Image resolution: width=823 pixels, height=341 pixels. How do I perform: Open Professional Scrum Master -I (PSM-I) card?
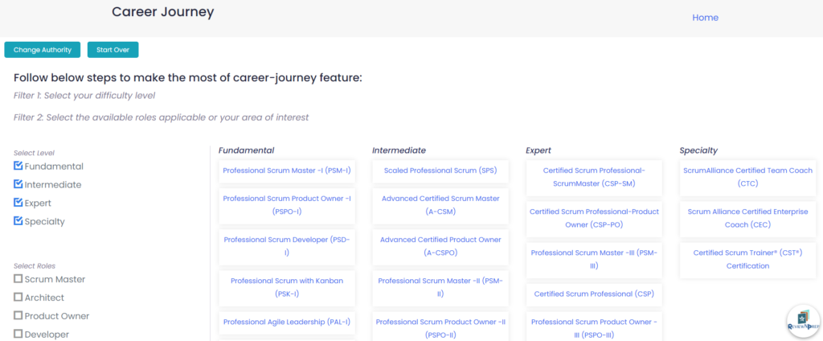(287, 170)
